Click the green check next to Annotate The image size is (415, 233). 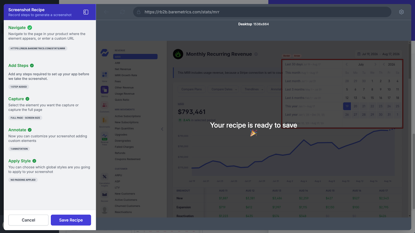30,130
